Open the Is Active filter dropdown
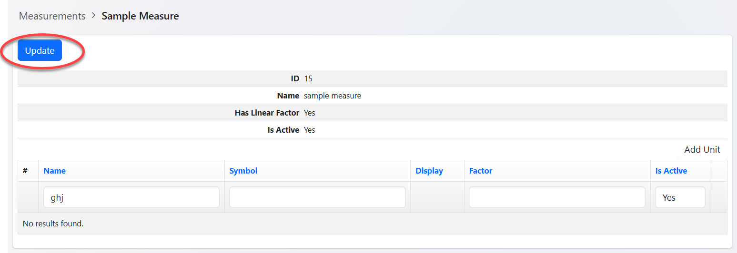The image size is (737, 253). tap(680, 197)
